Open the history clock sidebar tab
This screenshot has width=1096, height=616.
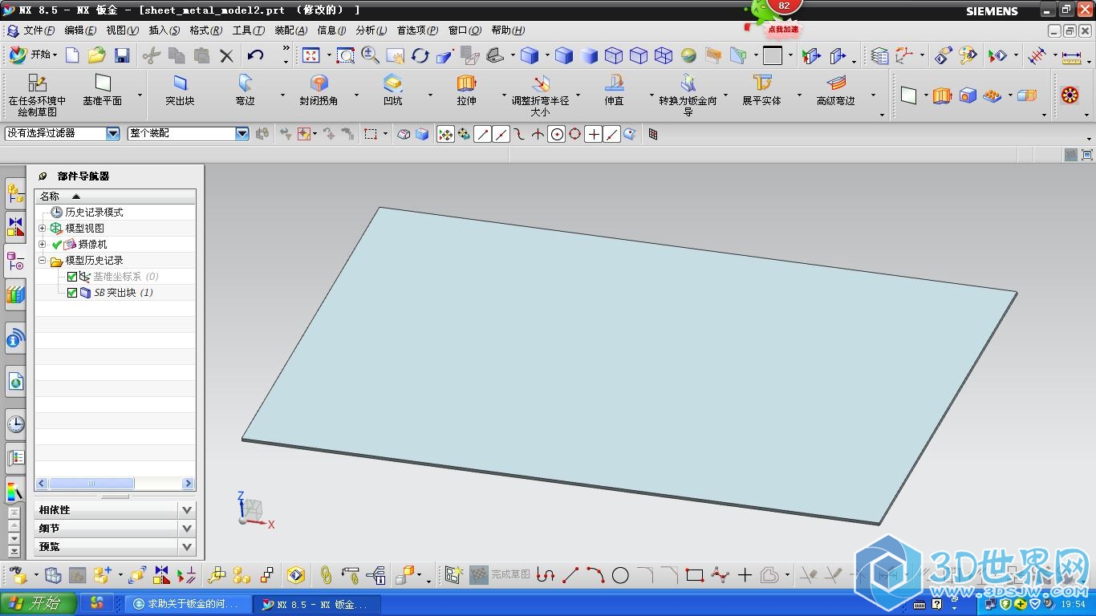[x=15, y=424]
